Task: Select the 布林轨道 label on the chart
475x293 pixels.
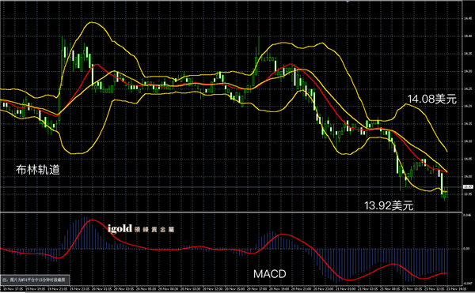Action: point(38,170)
